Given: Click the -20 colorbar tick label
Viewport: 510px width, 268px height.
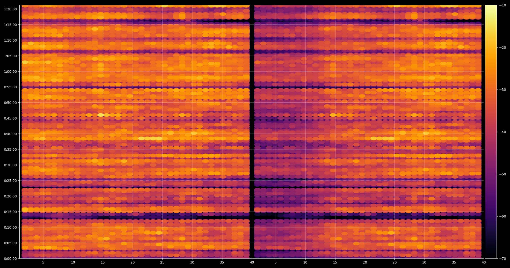Looking at the screenshot, I should tap(503, 48).
